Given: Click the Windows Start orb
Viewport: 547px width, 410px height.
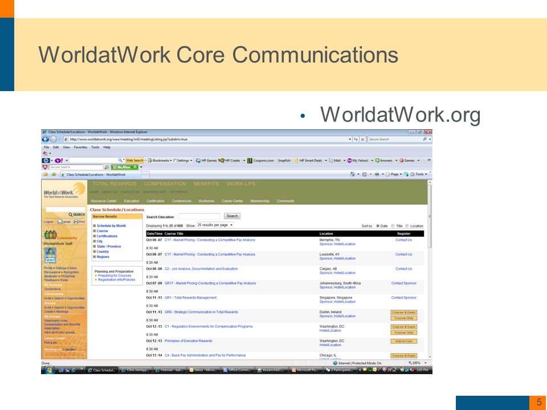Looking at the screenshot, I should pyautogui.click(x=49, y=370).
